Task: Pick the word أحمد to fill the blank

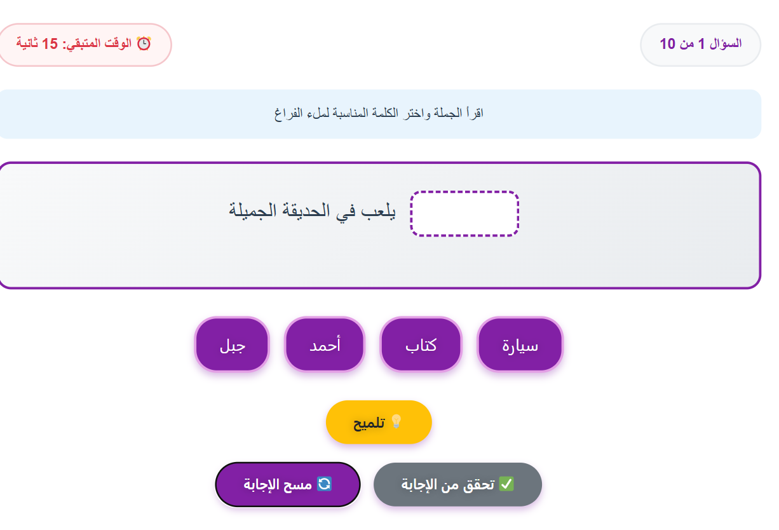Action: 325,345
